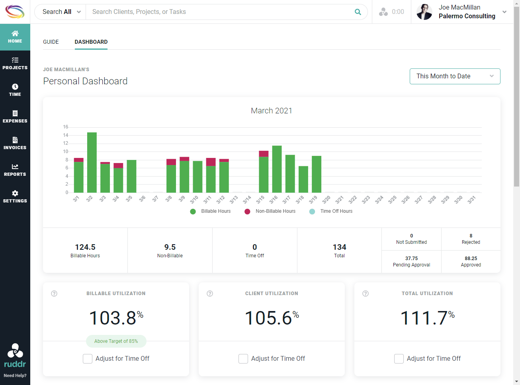Viewport: 520px width, 385px height.
Task: Click the Need Help? link
Action: 15,375
